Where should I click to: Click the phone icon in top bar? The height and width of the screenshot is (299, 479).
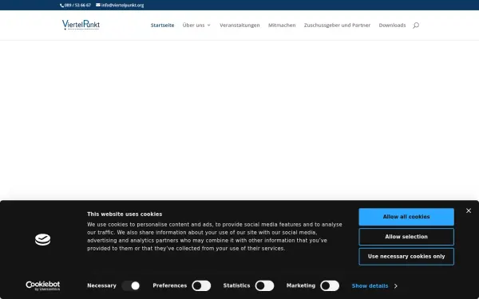[62, 6]
